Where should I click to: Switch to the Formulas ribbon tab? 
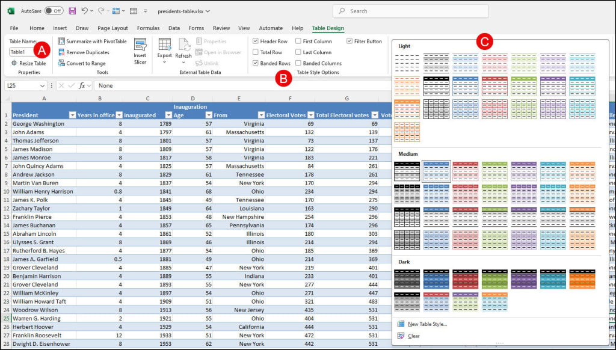coord(148,28)
